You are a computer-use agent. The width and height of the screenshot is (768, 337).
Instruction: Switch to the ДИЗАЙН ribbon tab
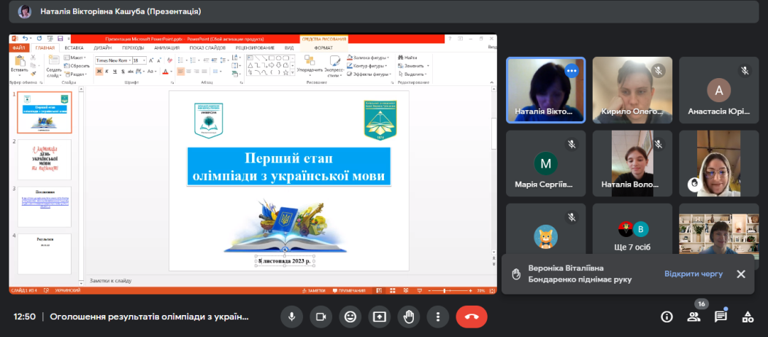coord(102,48)
